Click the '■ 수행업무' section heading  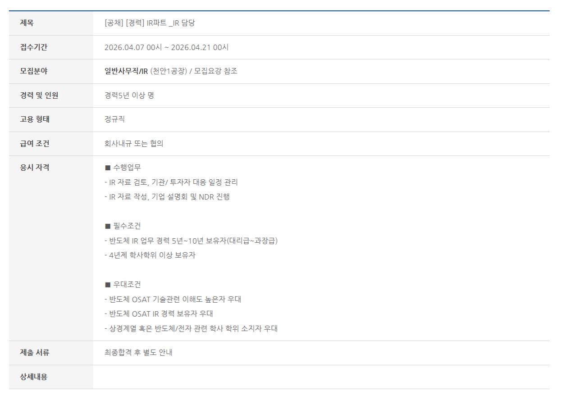click(123, 168)
